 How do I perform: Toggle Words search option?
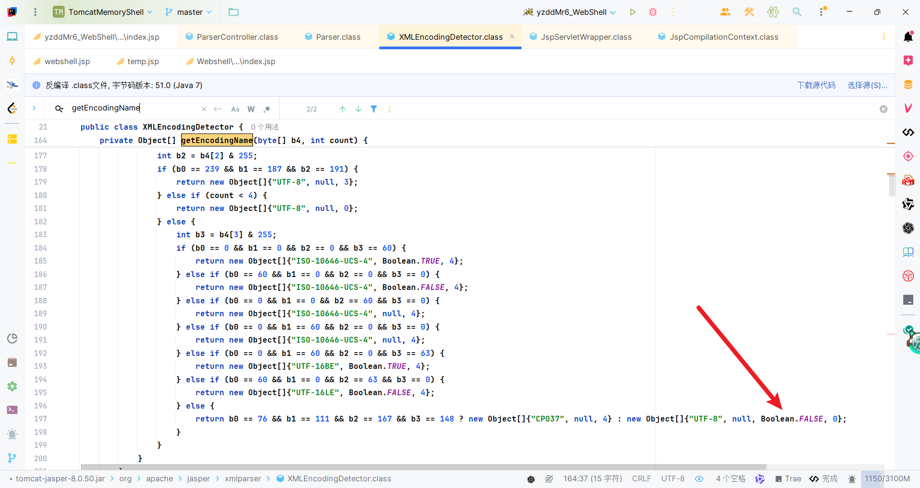(x=251, y=109)
